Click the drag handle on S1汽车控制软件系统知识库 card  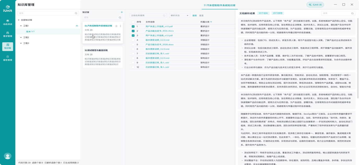[x=116, y=26]
